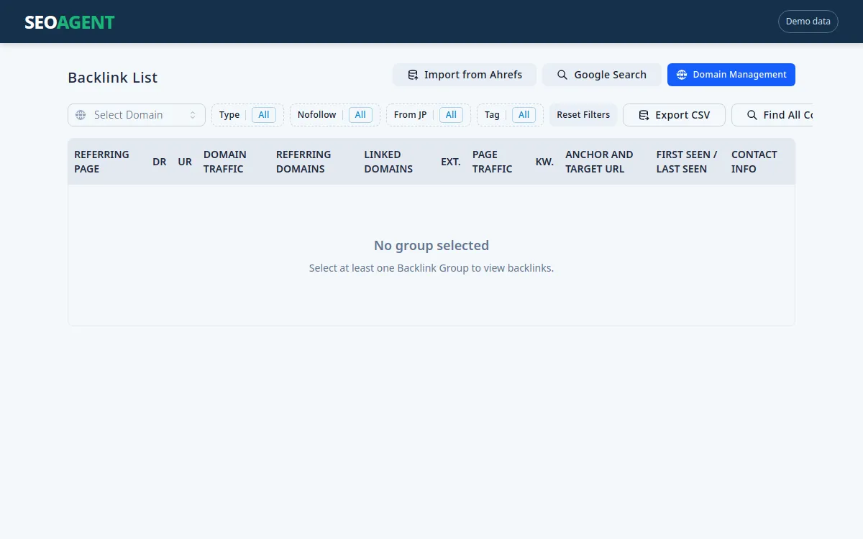Screen dimensions: 863x539
Task: Click the Tag filter label
Action: [492, 115]
